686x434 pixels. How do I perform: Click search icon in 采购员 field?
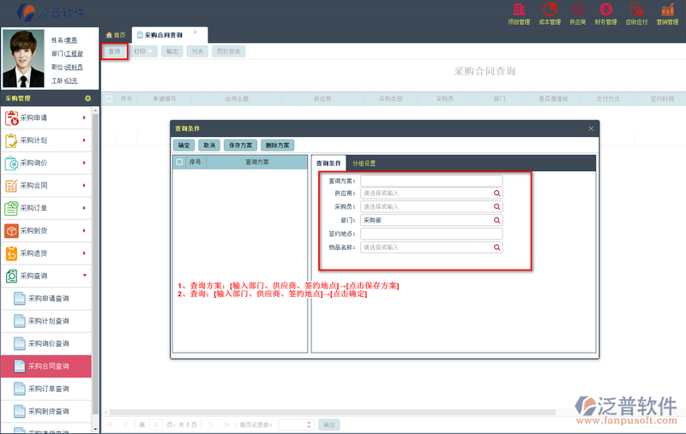497,206
